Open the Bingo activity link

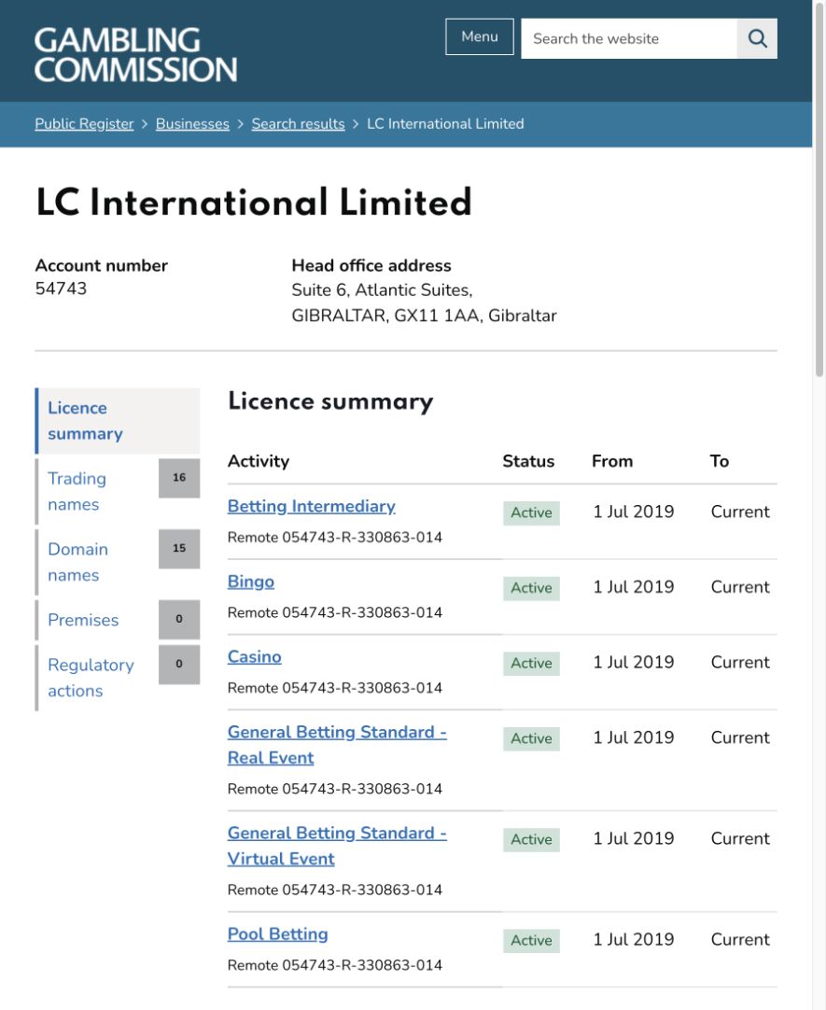tap(251, 582)
